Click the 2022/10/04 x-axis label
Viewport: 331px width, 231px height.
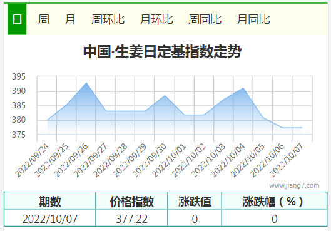228,160
